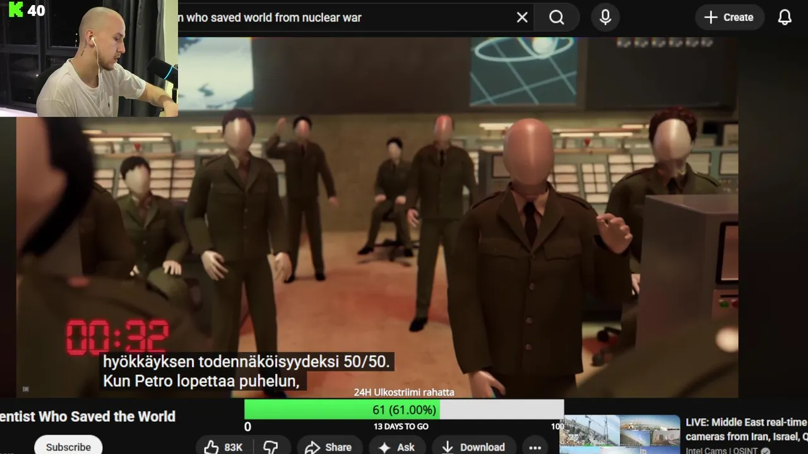Open the notifications bell
808x454 pixels.
point(785,18)
